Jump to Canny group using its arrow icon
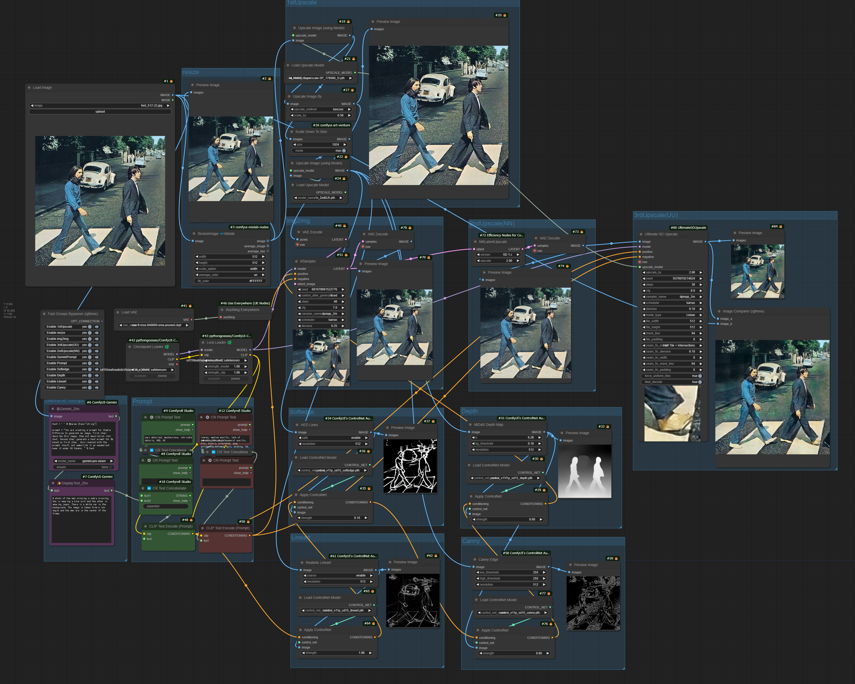This screenshot has height=684, width=855. tap(96, 388)
